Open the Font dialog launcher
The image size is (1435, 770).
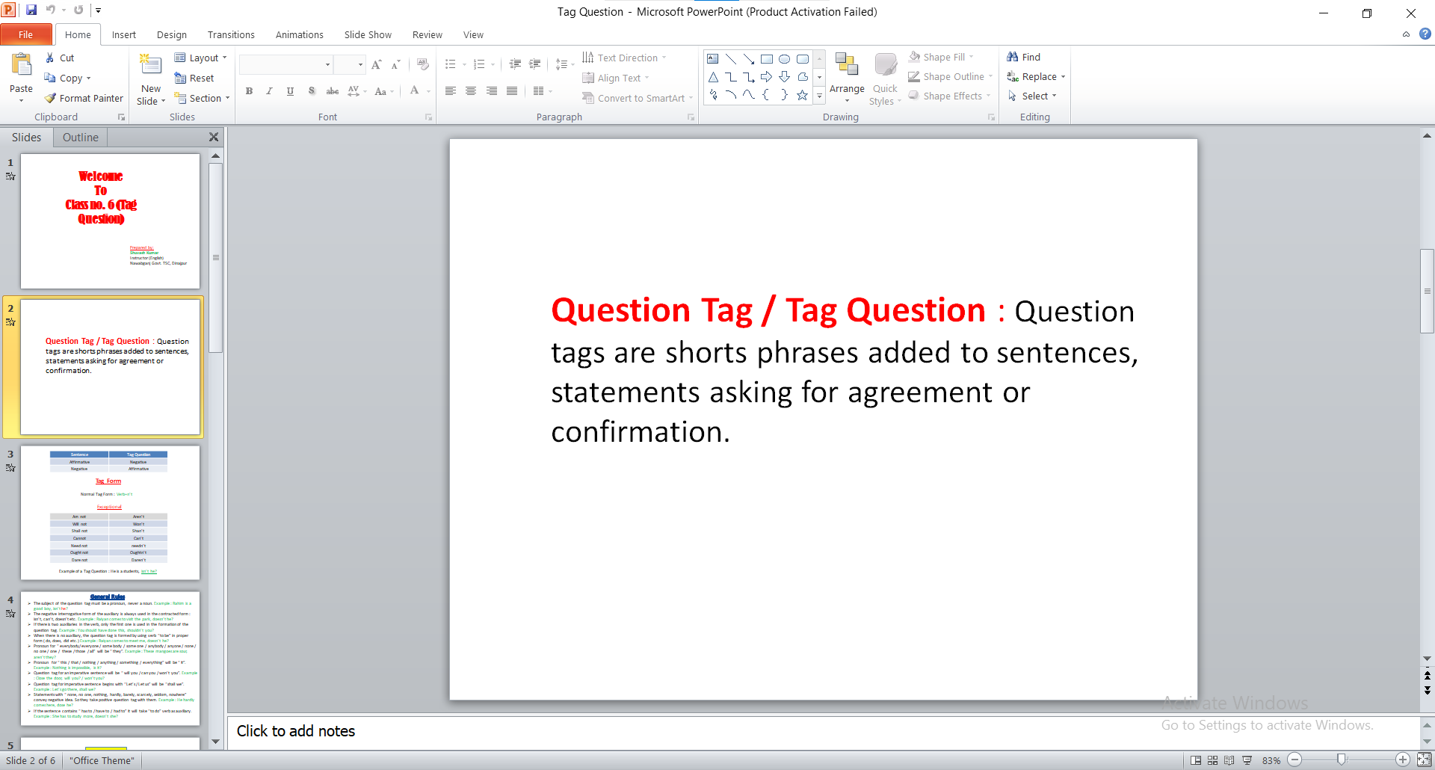tap(429, 117)
